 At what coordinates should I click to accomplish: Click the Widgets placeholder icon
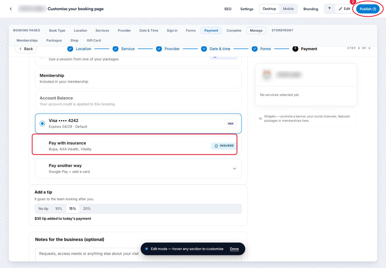(260, 119)
